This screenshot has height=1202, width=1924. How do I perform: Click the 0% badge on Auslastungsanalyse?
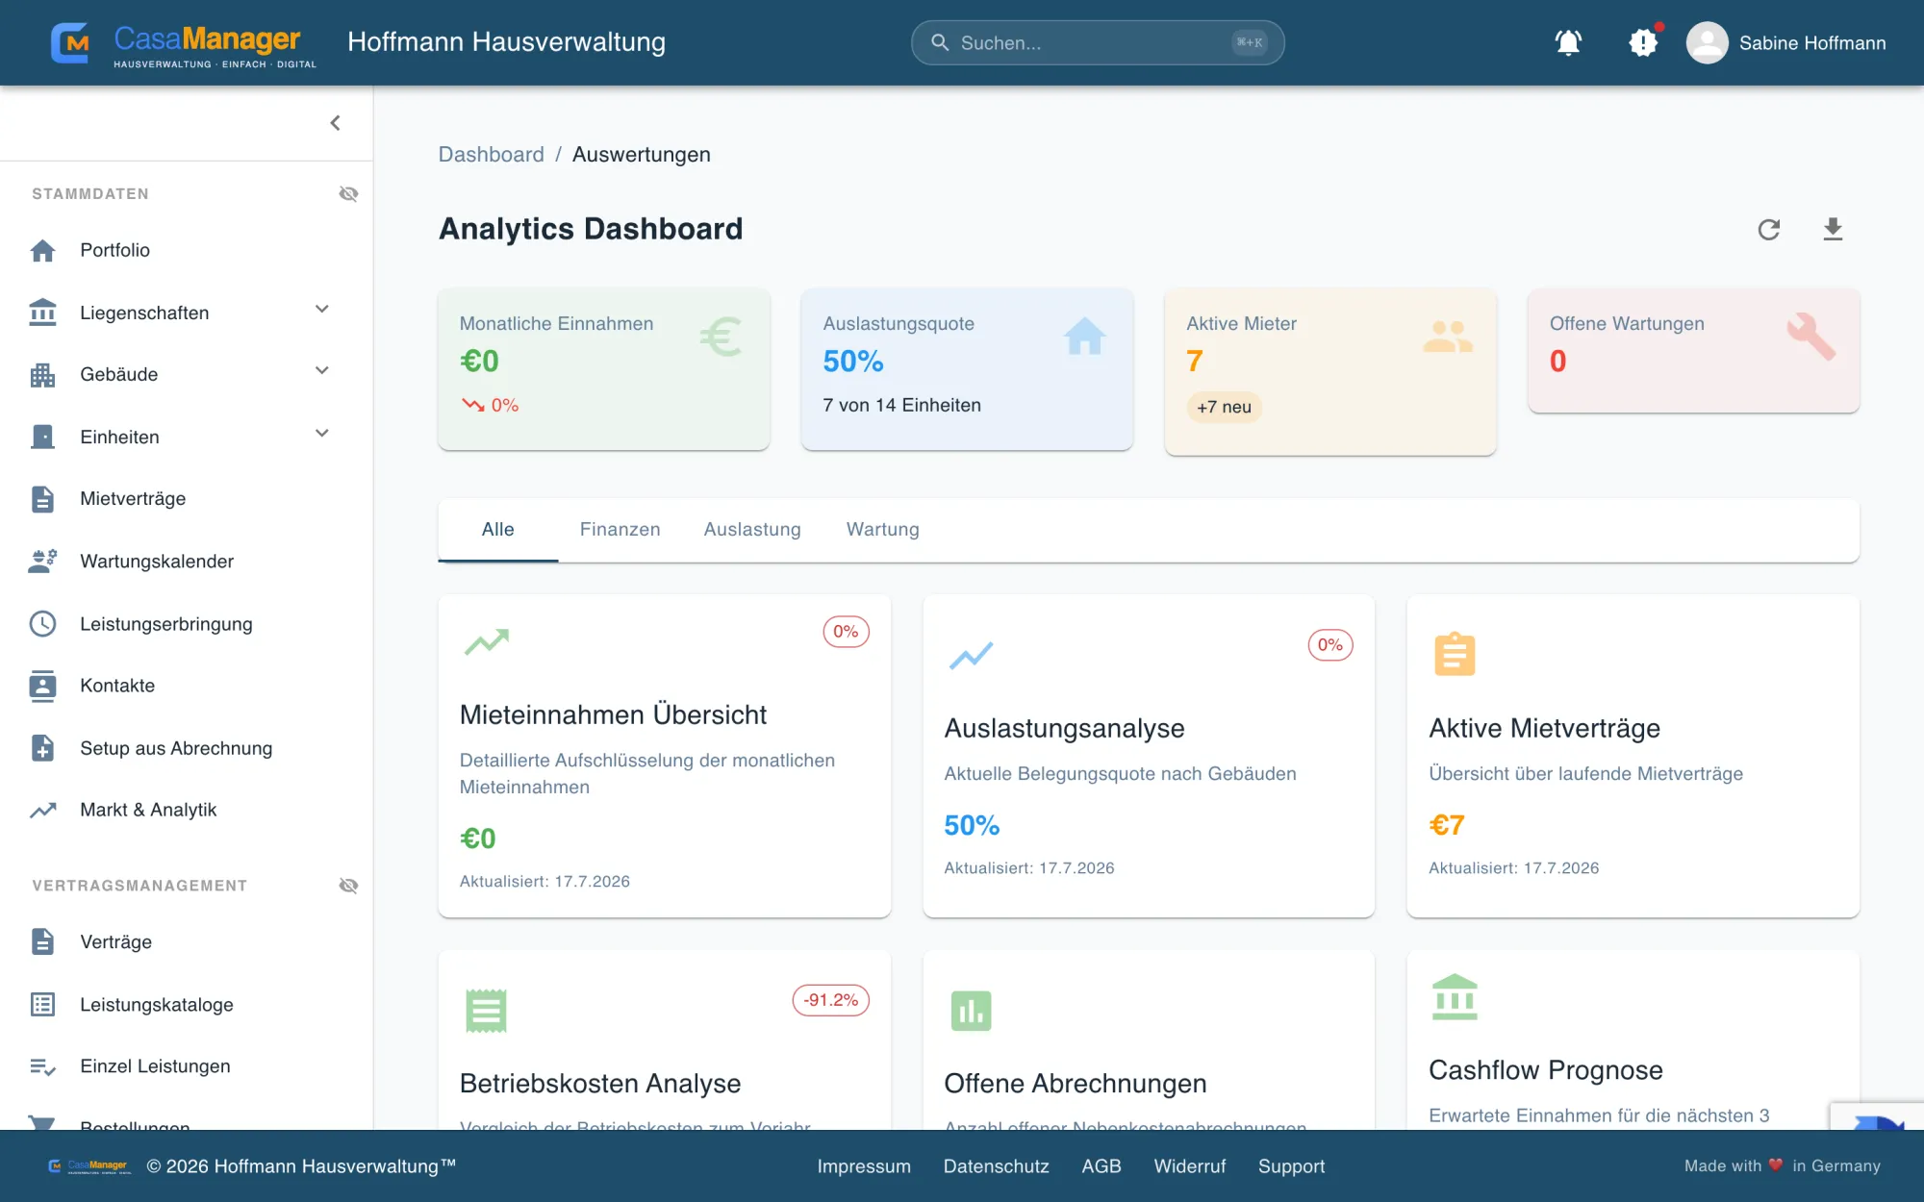click(1330, 645)
